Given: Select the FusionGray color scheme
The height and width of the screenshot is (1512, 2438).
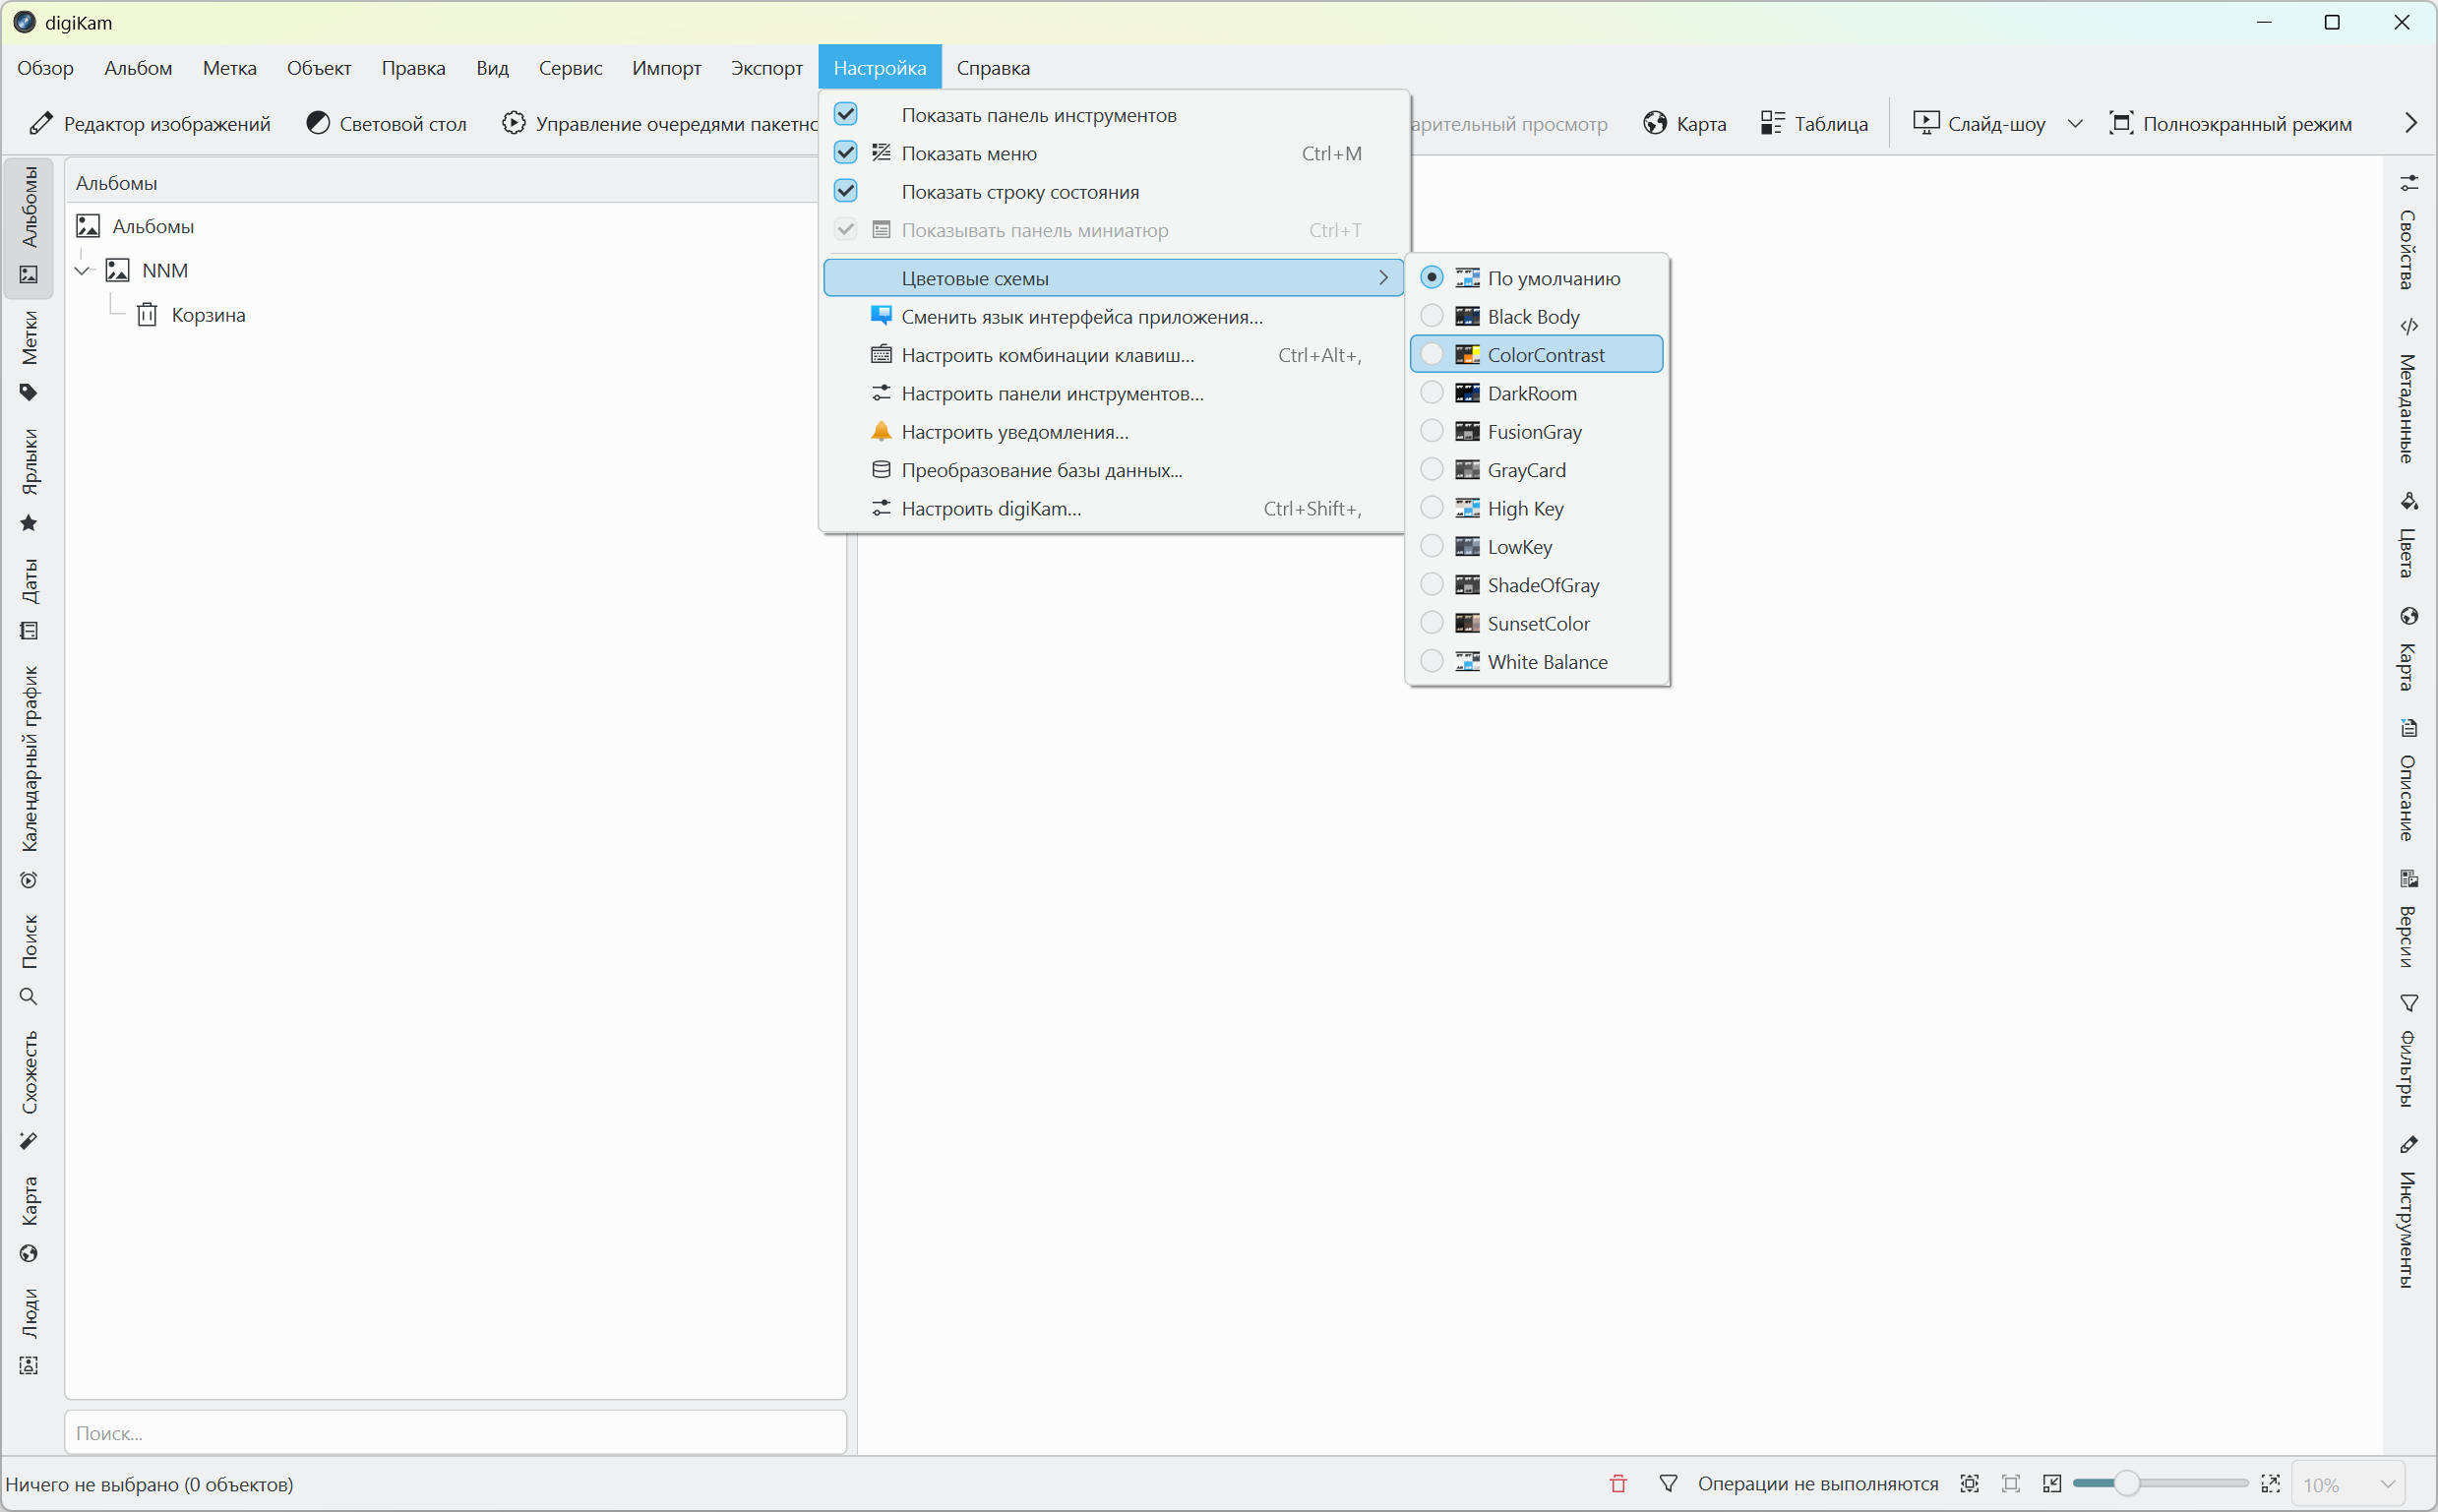Looking at the screenshot, I should coord(1537,431).
